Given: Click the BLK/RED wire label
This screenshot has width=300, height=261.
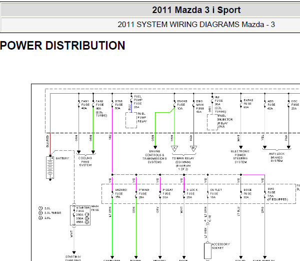Looking at the screenshot, I should [47, 141].
